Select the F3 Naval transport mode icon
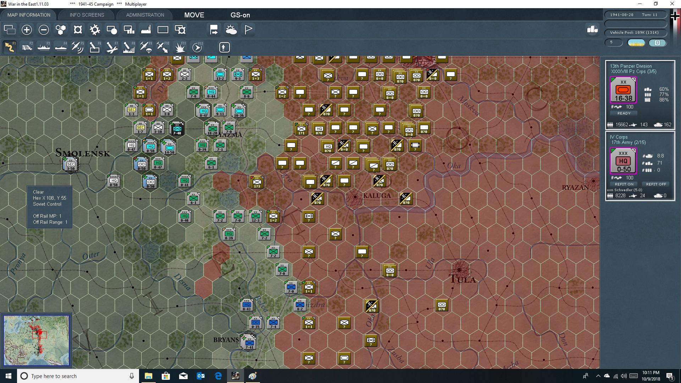The height and width of the screenshot is (383, 681). (44, 47)
